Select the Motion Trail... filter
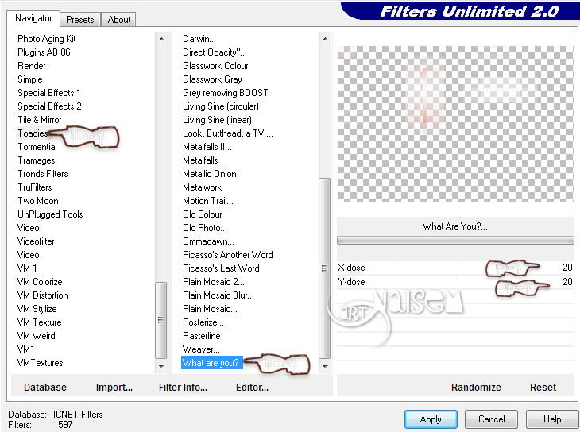580x432 pixels. pyautogui.click(x=208, y=201)
